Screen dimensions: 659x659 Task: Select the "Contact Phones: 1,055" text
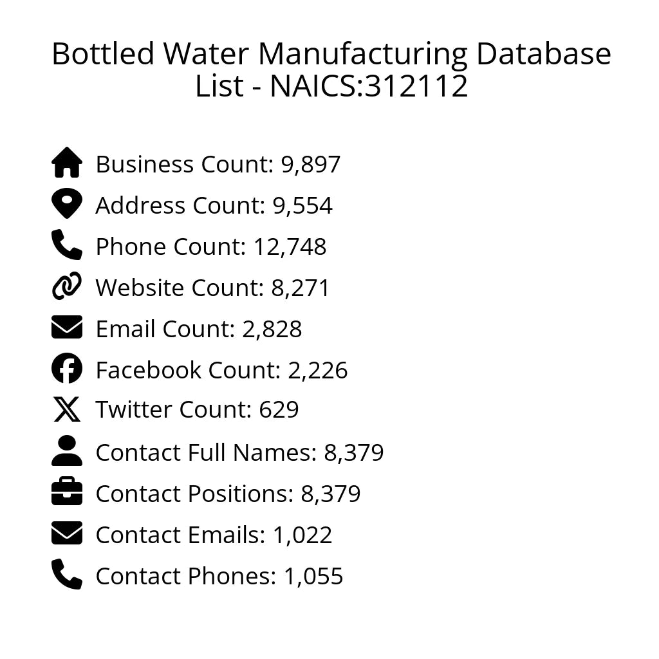[219, 577]
